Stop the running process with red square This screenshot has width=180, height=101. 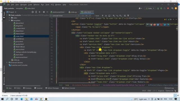coord(168,8)
